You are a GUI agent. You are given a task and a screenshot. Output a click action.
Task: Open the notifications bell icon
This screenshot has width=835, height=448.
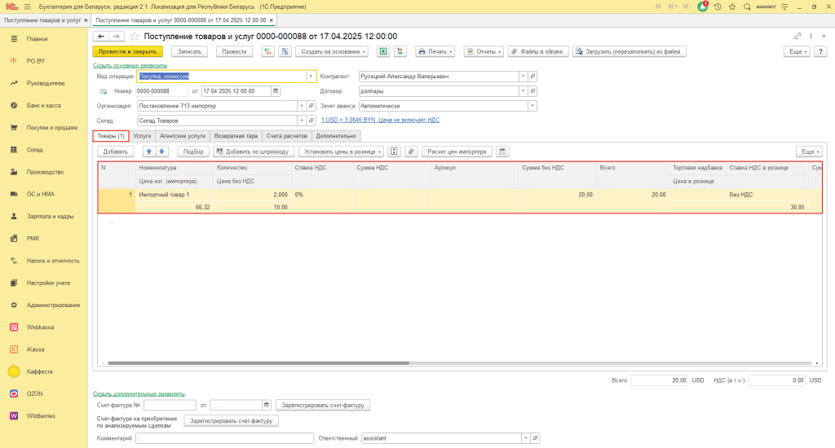(703, 7)
